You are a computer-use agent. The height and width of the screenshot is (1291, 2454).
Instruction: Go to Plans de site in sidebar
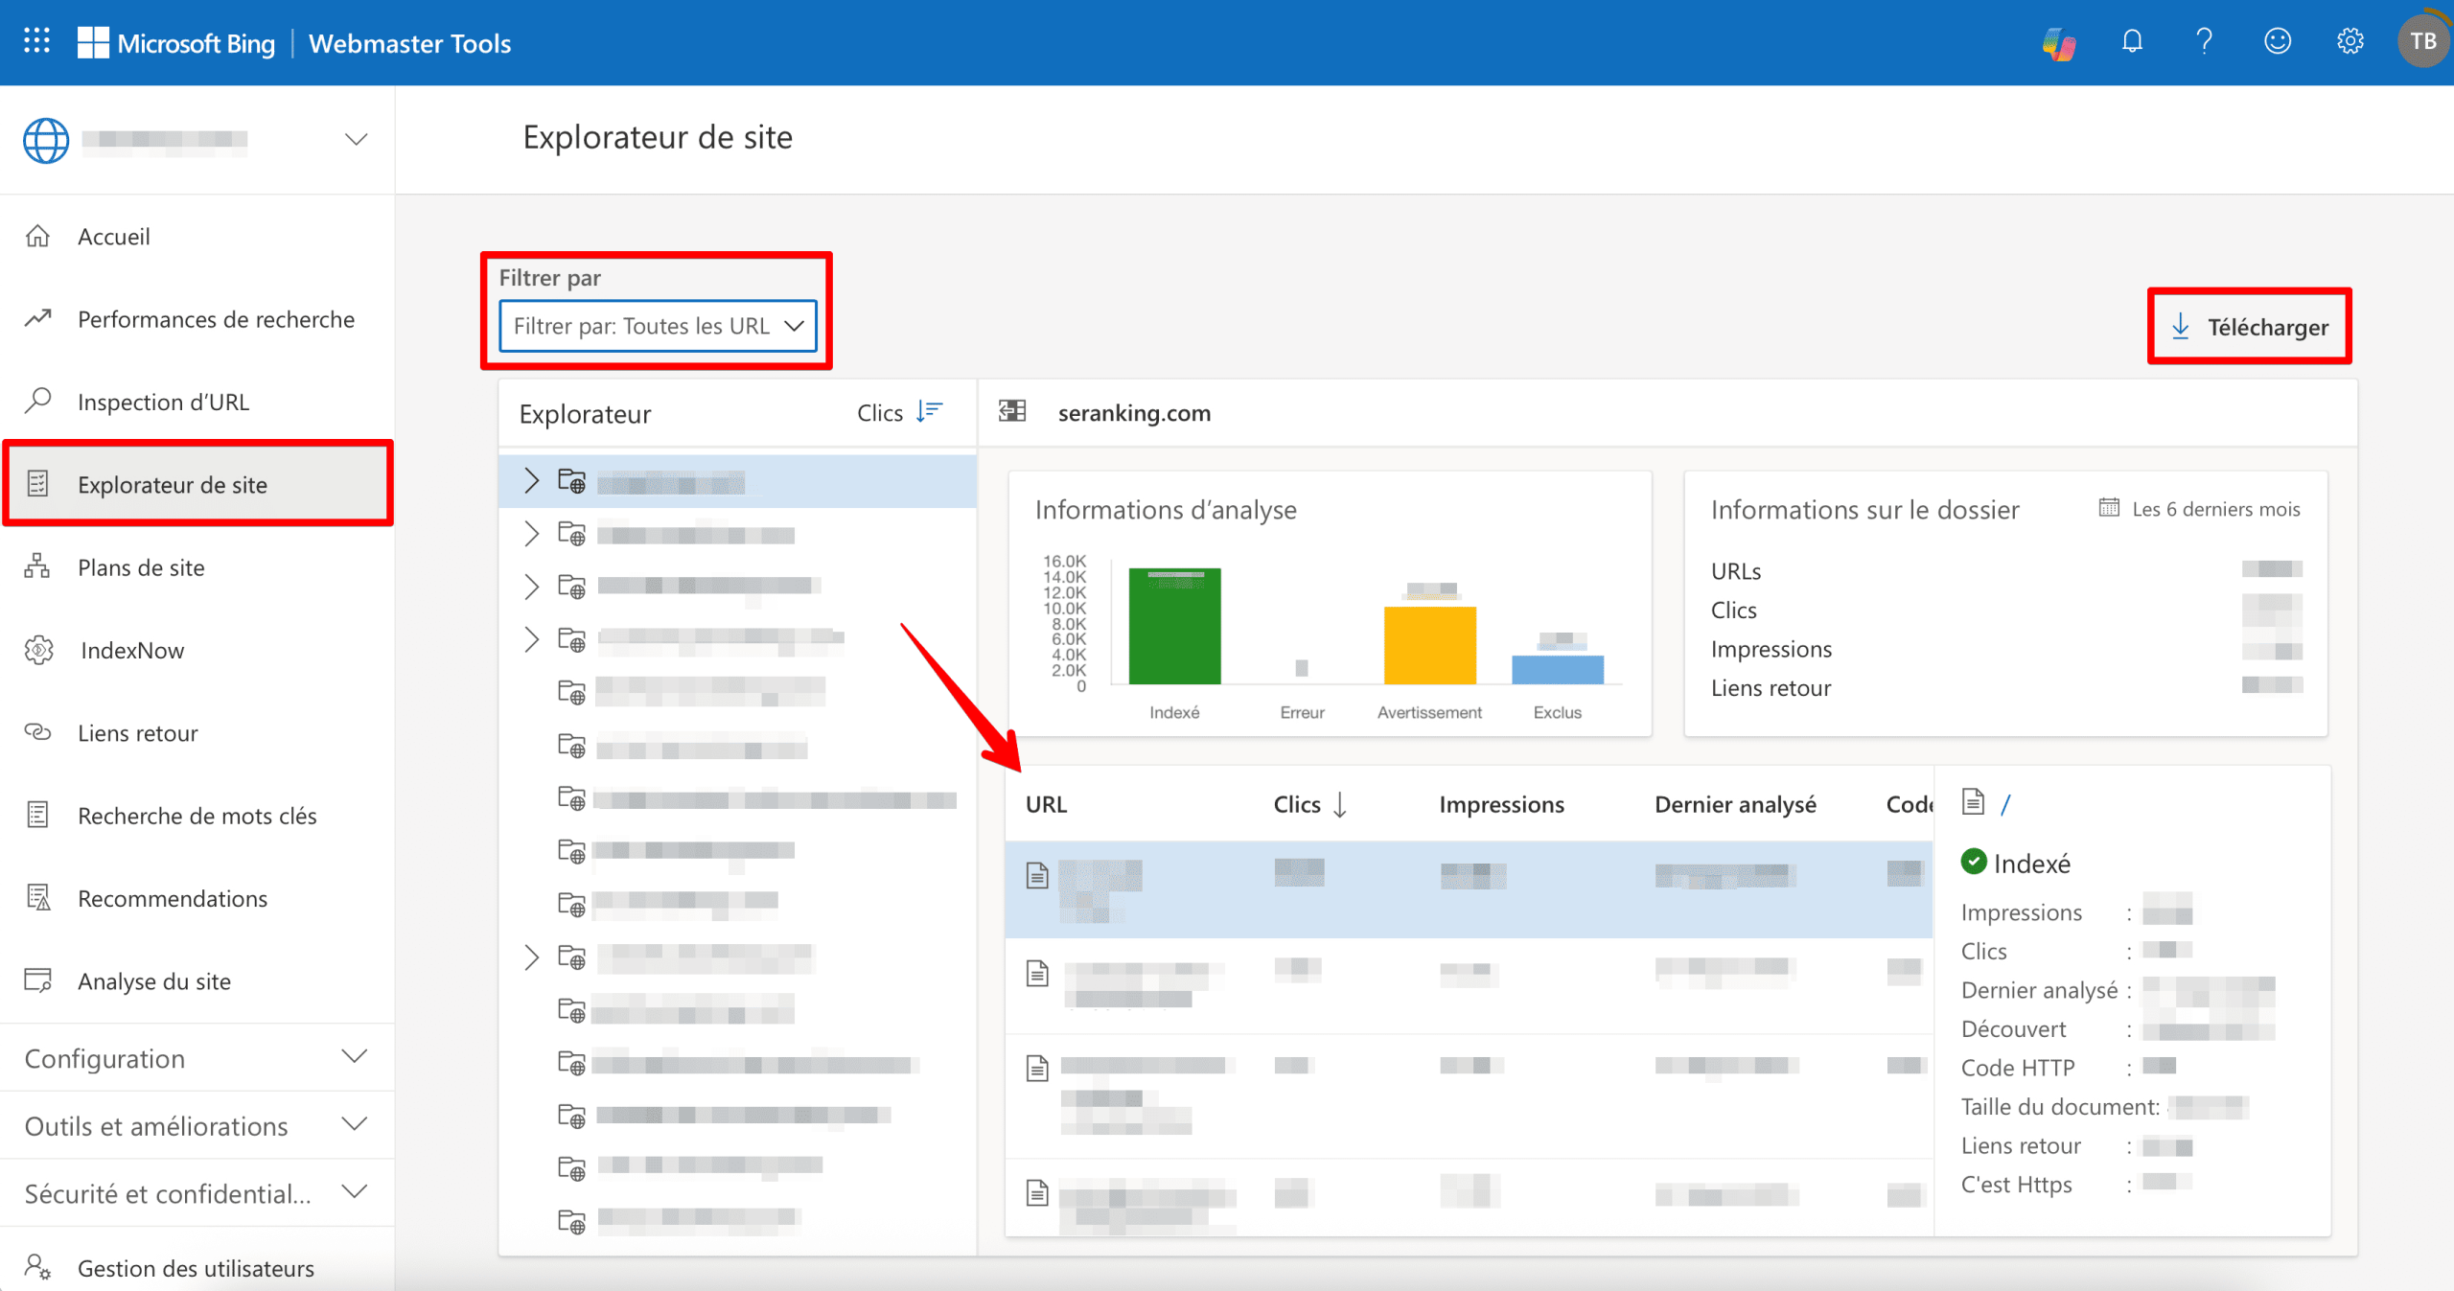point(141,567)
